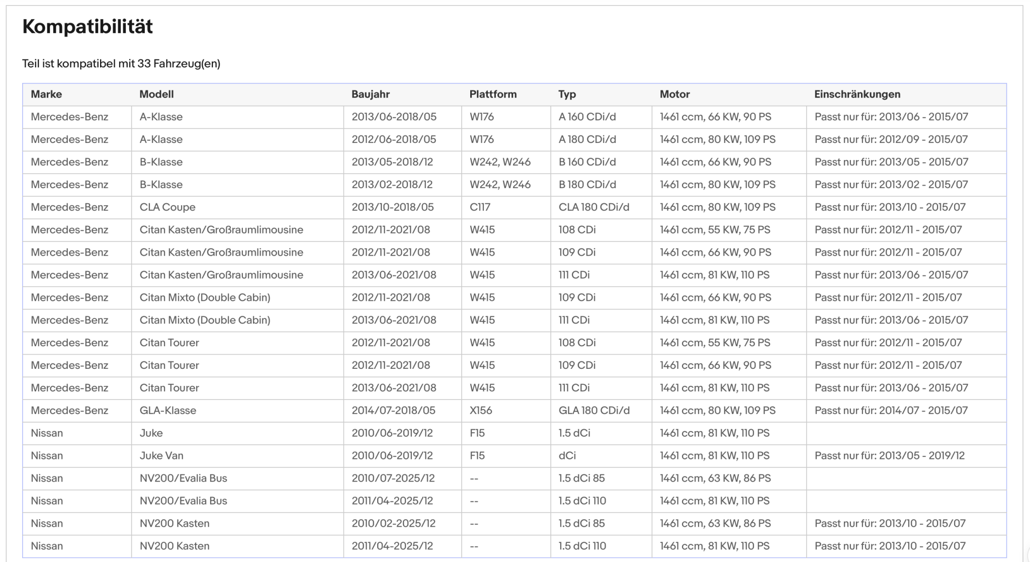Click the A 160 CDi/d type cell

point(587,117)
